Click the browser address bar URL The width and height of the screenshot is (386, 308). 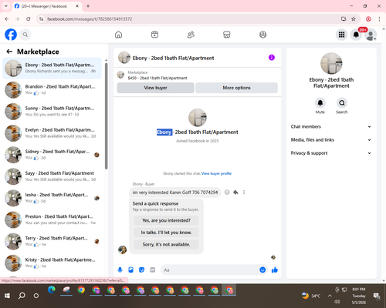[90, 19]
